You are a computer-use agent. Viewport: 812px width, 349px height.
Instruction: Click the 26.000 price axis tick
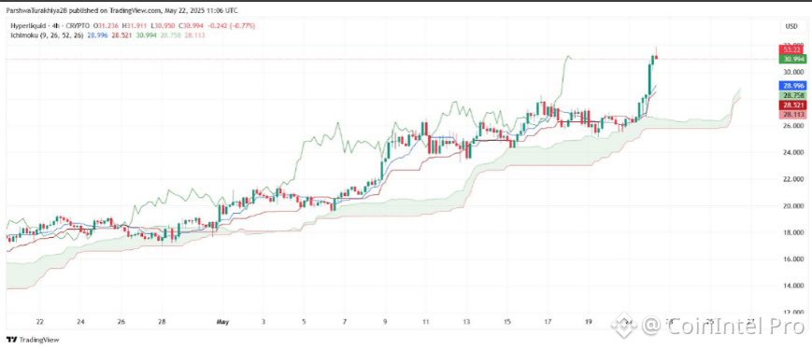coord(792,126)
